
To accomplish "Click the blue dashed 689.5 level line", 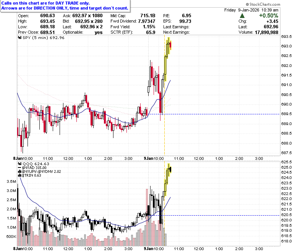I will [214, 114].
